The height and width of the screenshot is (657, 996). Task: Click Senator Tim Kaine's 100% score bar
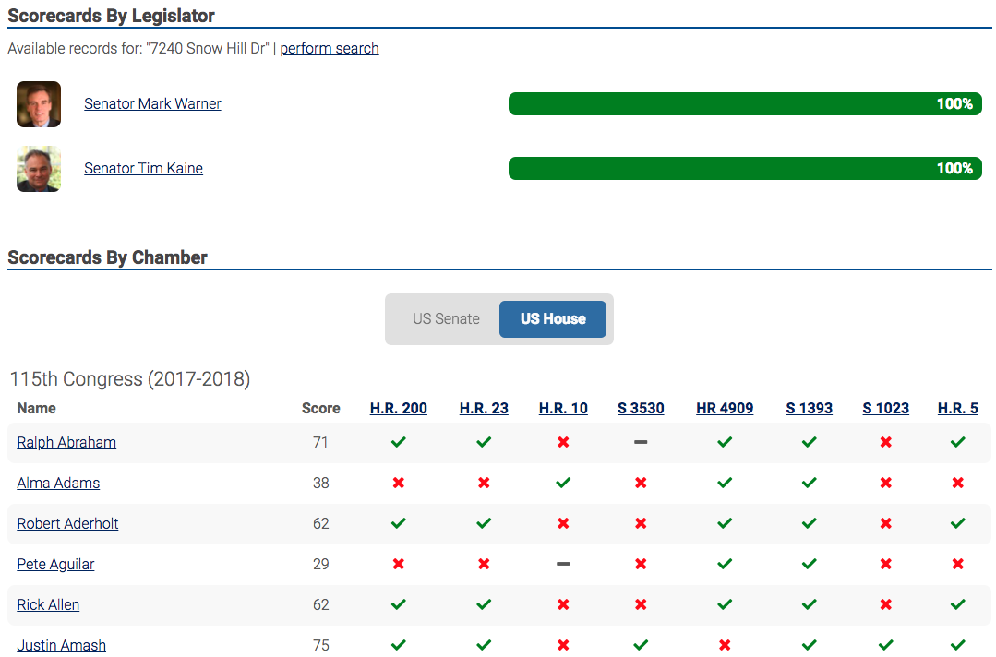tap(744, 168)
